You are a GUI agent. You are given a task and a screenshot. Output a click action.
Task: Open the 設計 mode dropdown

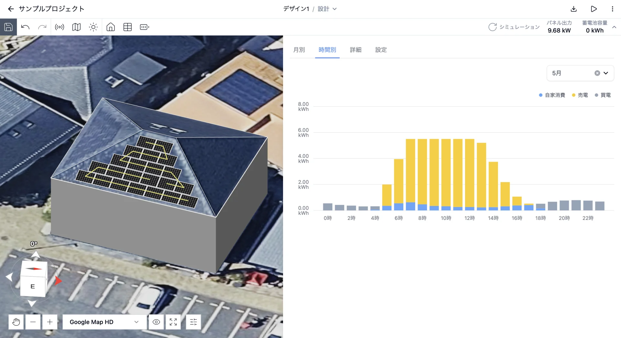[x=327, y=9]
